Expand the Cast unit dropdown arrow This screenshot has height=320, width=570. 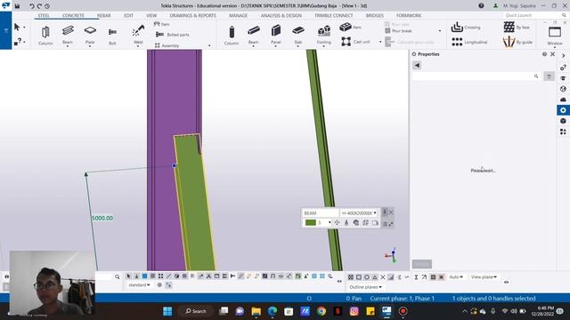(x=380, y=42)
